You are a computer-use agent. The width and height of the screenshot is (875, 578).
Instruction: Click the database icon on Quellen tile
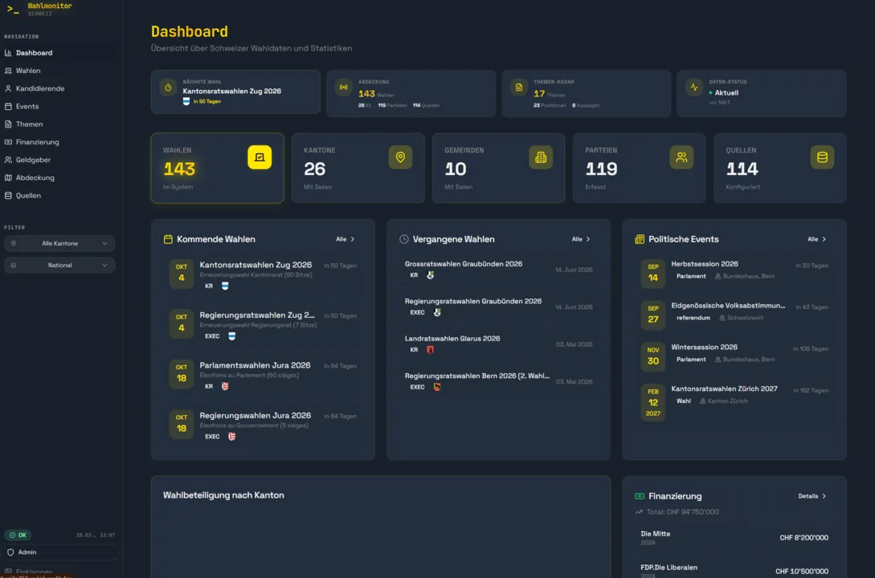coord(822,157)
